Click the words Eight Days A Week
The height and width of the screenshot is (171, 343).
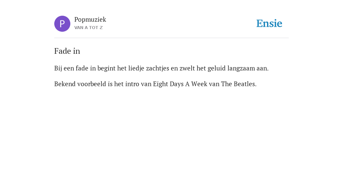click(x=180, y=84)
